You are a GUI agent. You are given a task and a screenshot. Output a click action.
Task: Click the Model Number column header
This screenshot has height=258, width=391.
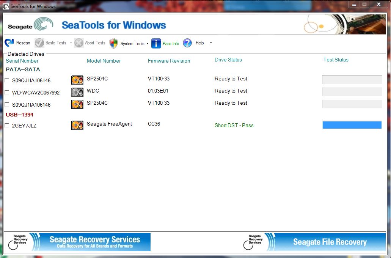(x=104, y=61)
